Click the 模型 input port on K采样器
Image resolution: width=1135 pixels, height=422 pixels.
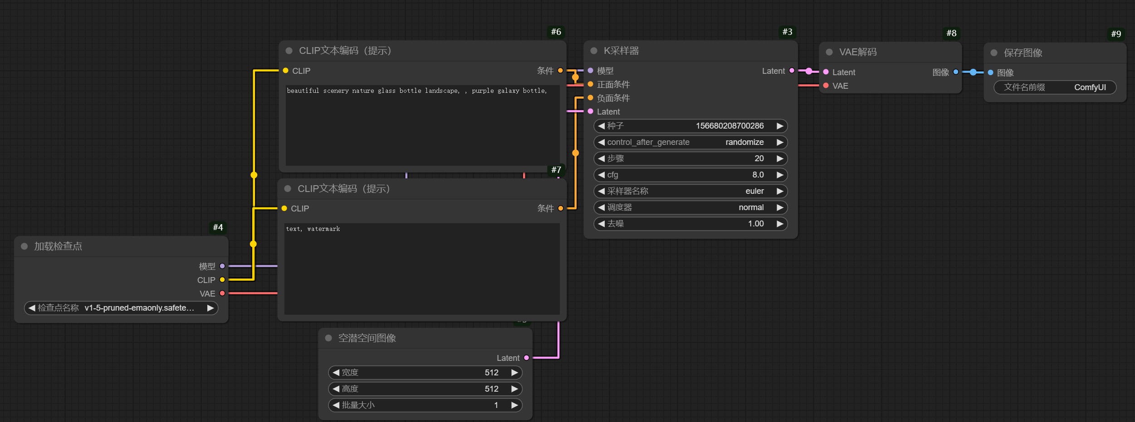click(x=591, y=71)
